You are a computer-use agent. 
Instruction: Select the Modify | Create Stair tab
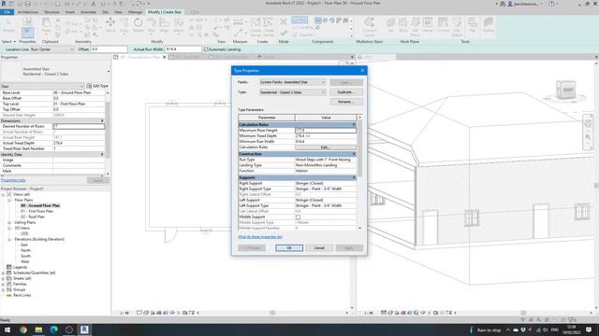point(165,12)
